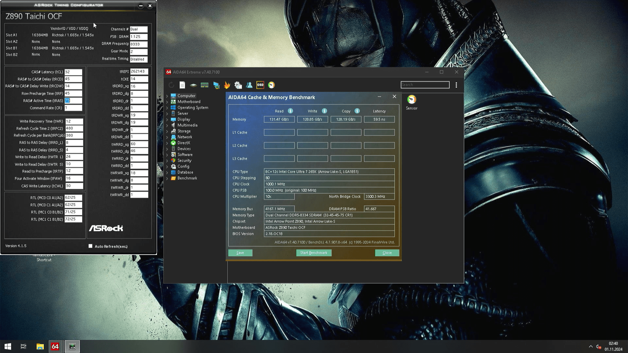Select Operating System in the tree
Viewport: 628px width, 353px height.
pyautogui.click(x=193, y=108)
